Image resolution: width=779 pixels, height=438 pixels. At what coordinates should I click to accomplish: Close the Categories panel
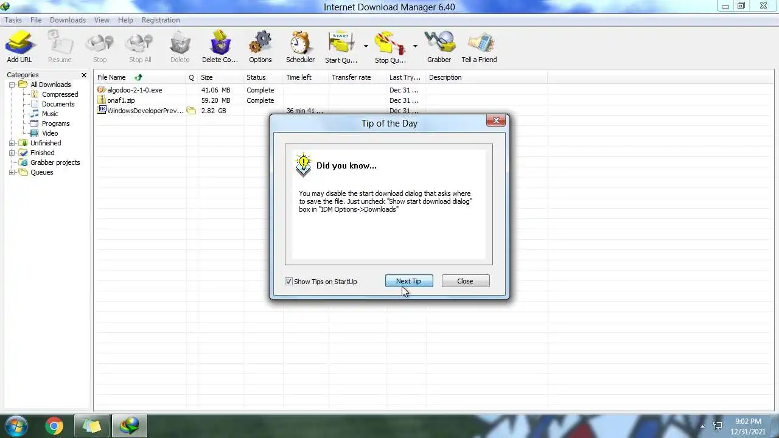click(84, 75)
